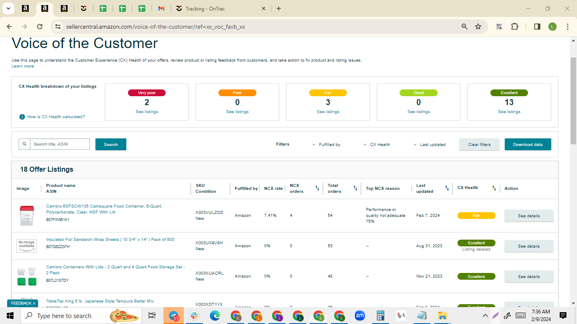Select ASIN text B07FXW61K1
The image size is (577, 324).
tap(58, 220)
